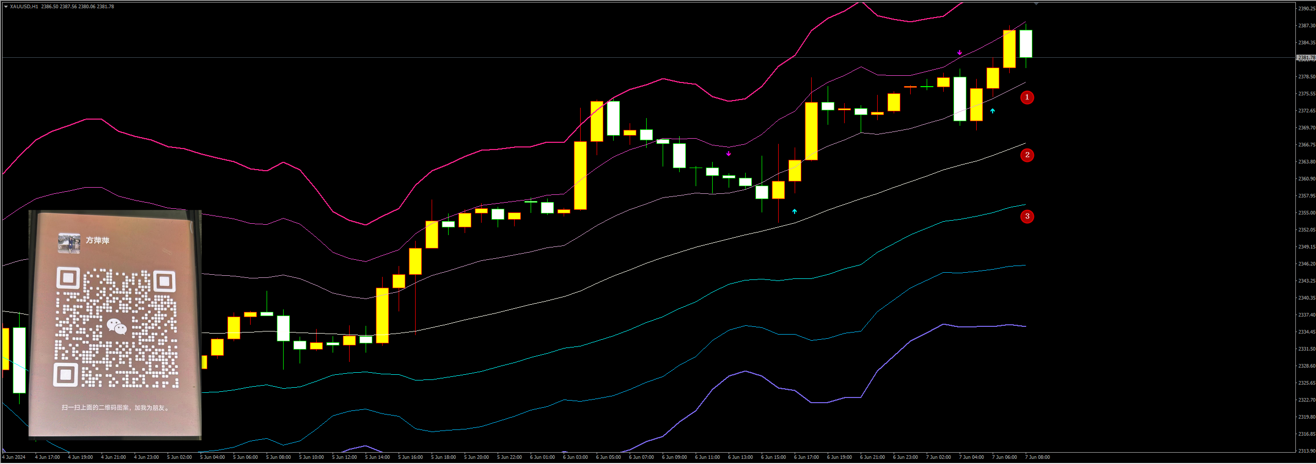1316x464 pixels.
Task: Click the 2313.90 price axis label
Action: (1307, 451)
